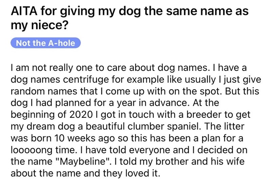
Task: Click the "Not the A-hole" flair tag
Action: [x=46, y=43]
